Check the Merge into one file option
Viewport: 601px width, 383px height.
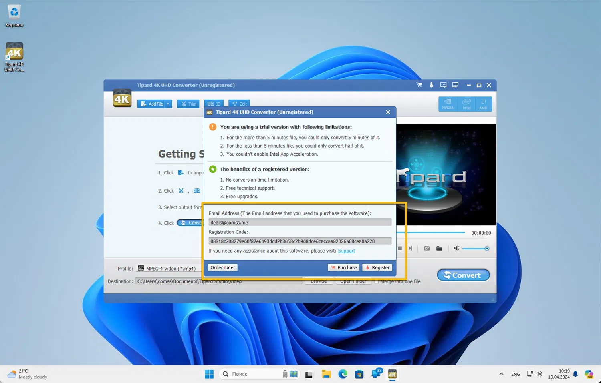tap(377, 281)
